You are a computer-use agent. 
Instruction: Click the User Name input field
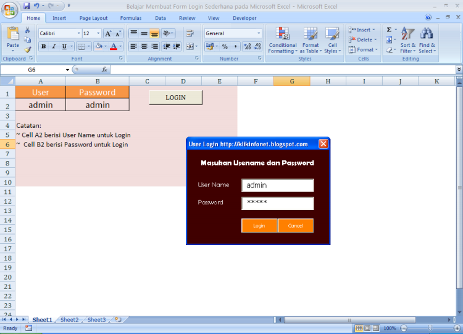tap(278, 185)
